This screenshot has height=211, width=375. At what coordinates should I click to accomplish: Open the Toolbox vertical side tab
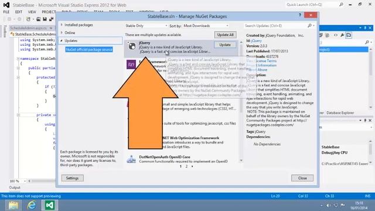coord(5,31)
